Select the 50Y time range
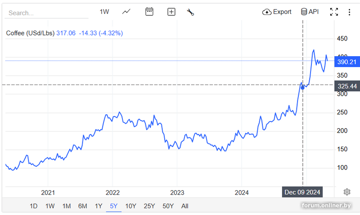This screenshot has width=360, height=215. pyautogui.click(x=168, y=206)
